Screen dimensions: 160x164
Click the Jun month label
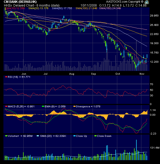(24, 74)
